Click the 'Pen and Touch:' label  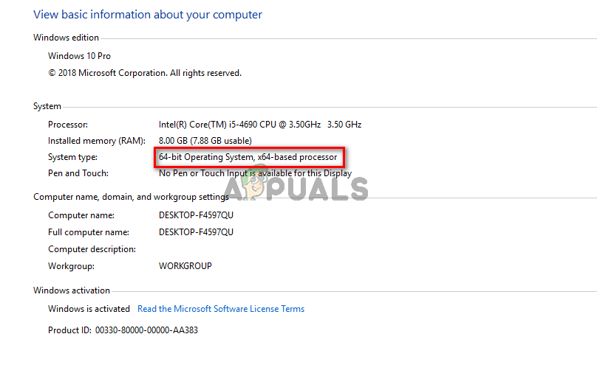click(x=78, y=173)
